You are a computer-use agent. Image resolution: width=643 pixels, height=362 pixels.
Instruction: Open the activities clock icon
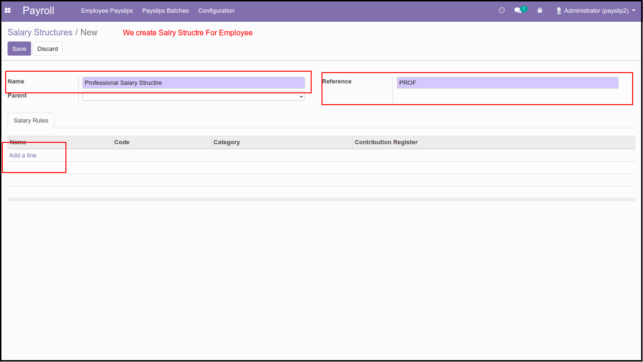pyautogui.click(x=502, y=10)
